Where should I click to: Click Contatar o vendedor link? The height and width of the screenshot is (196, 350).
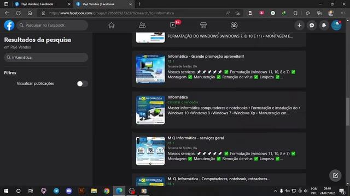click(183, 102)
